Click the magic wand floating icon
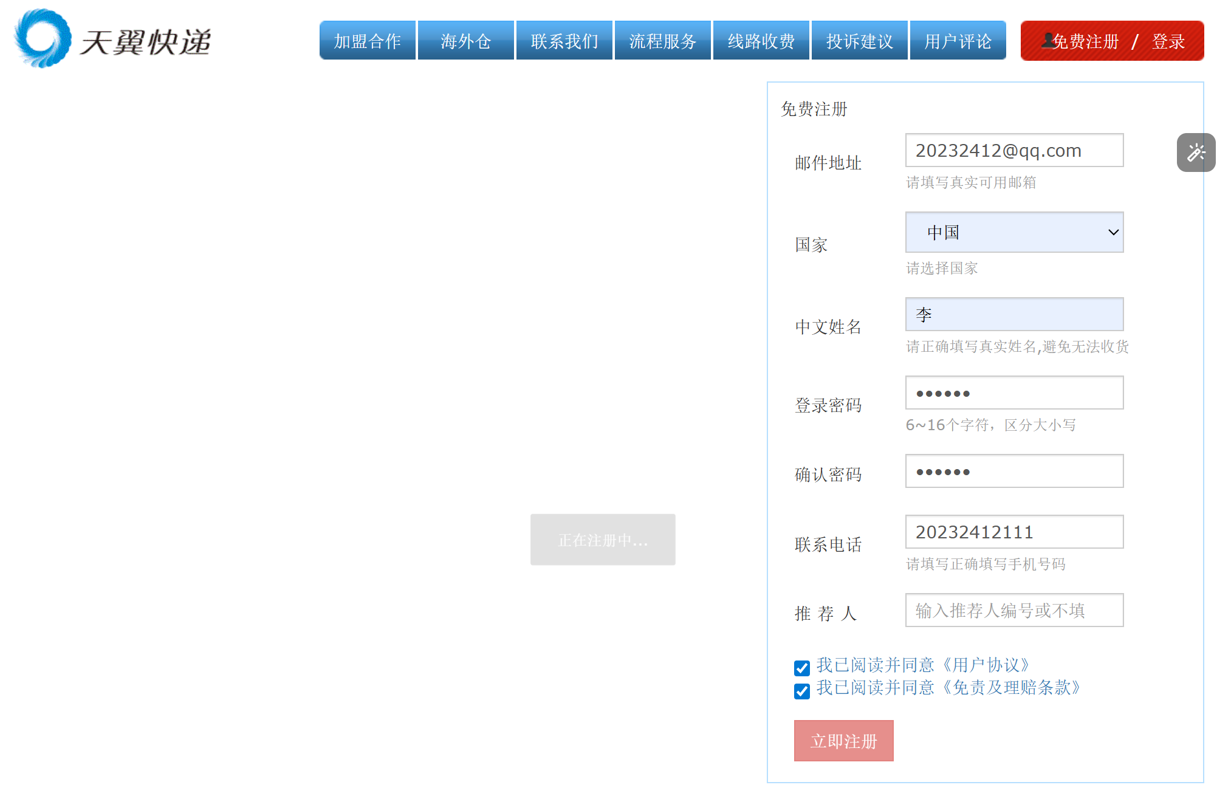The image size is (1231, 796). (1195, 153)
